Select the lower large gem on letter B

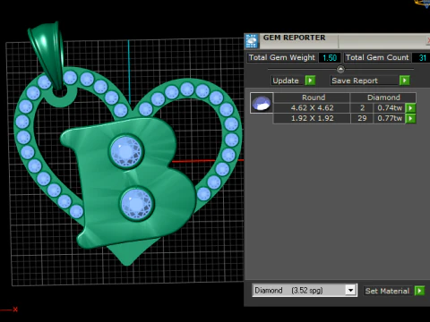click(136, 204)
